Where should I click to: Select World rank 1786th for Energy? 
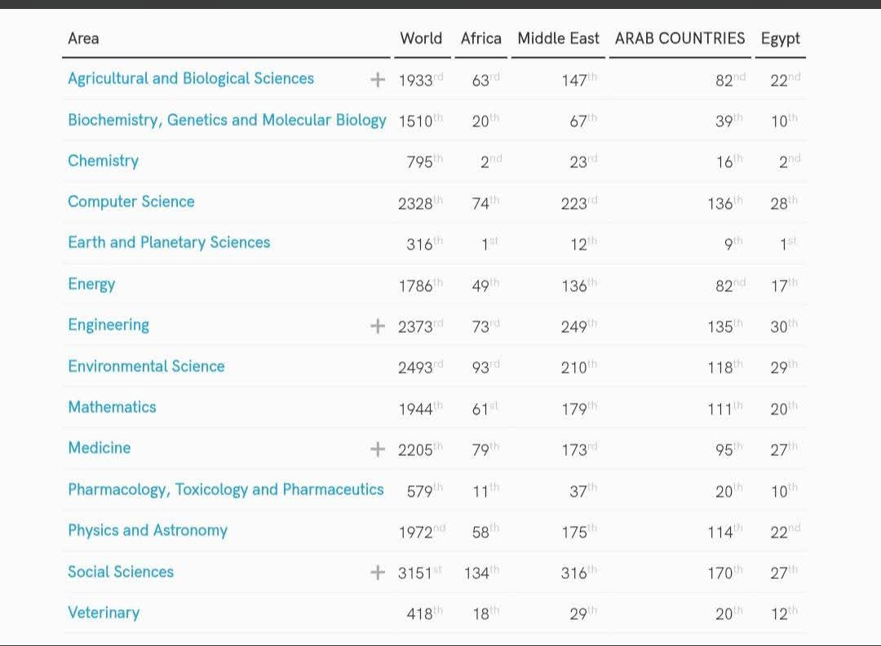tap(421, 285)
